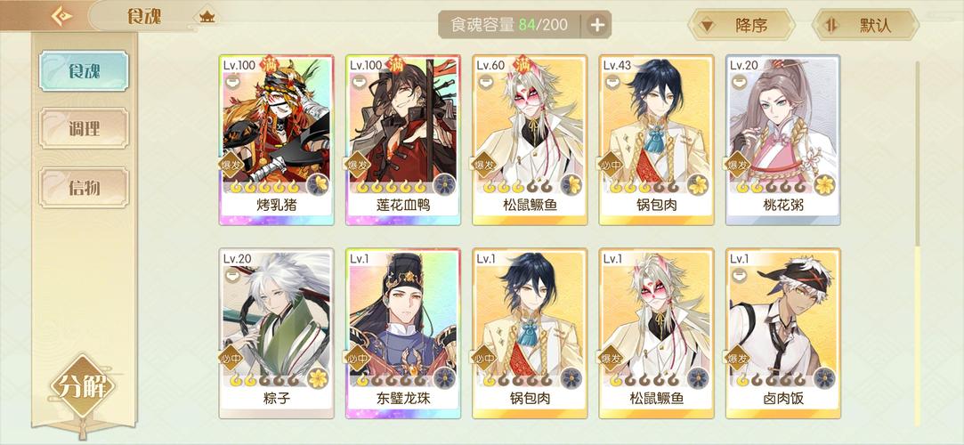This screenshot has height=445, width=964.
Task: Open the 降序 sort order dropdown
Action: [741, 25]
